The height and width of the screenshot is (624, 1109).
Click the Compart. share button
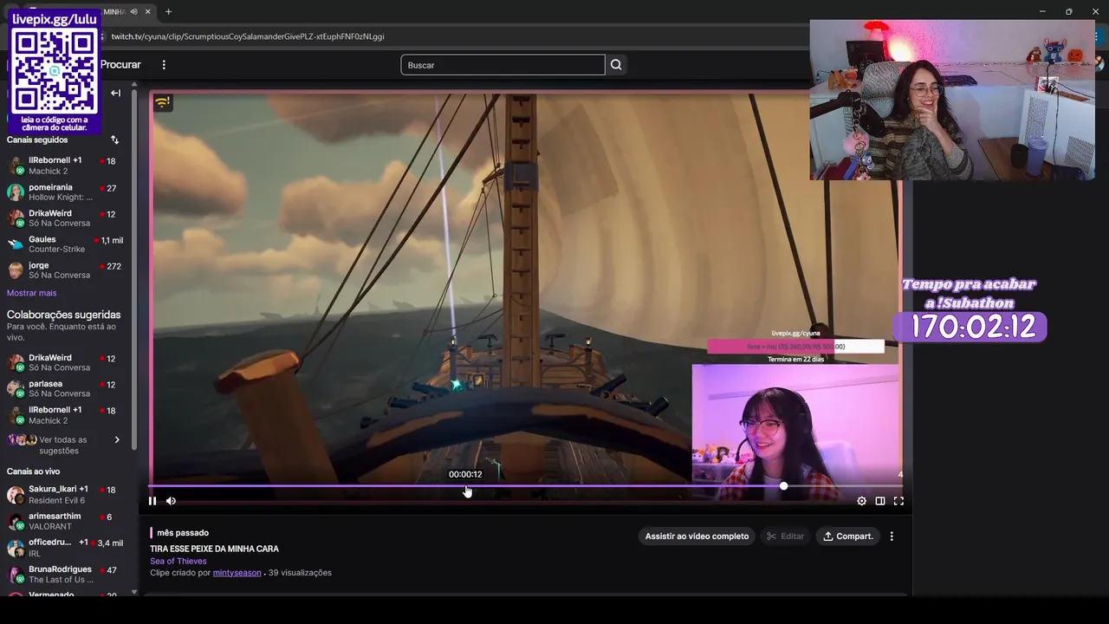click(x=847, y=536)
